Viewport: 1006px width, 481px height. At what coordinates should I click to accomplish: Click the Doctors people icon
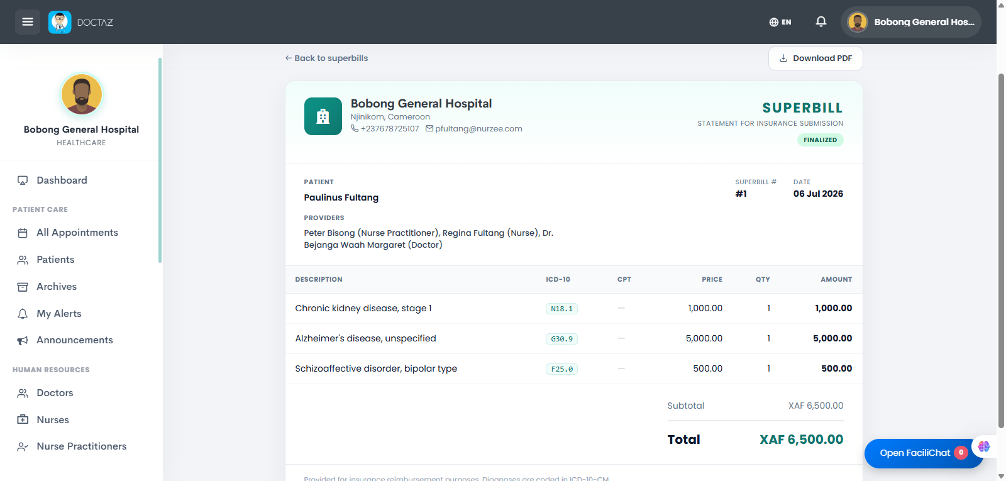(x=23, y=393)
